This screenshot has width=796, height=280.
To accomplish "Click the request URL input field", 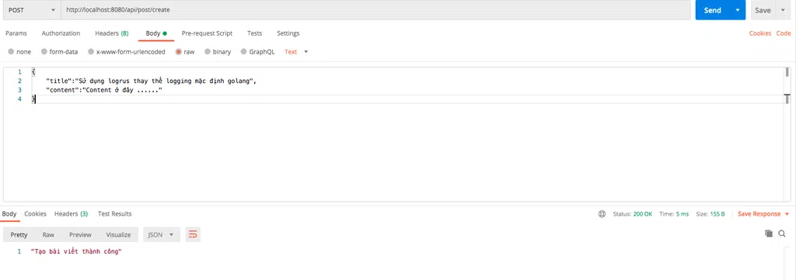I will [375, 10].
